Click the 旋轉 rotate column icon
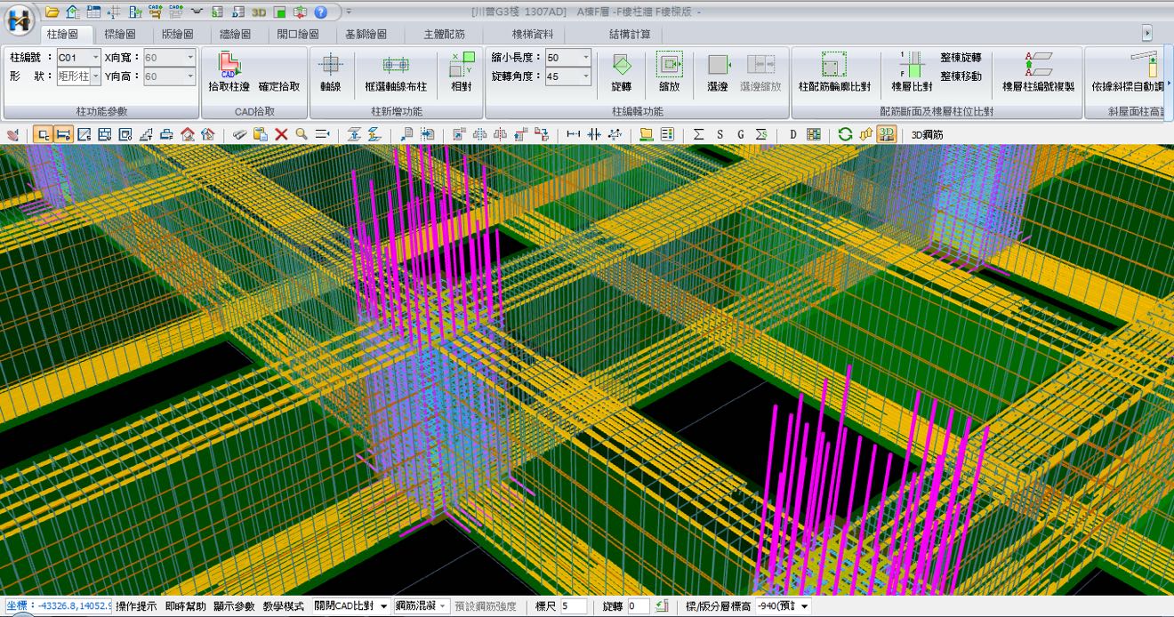Viewport: 1174px width, 617px height. point(621,66)
